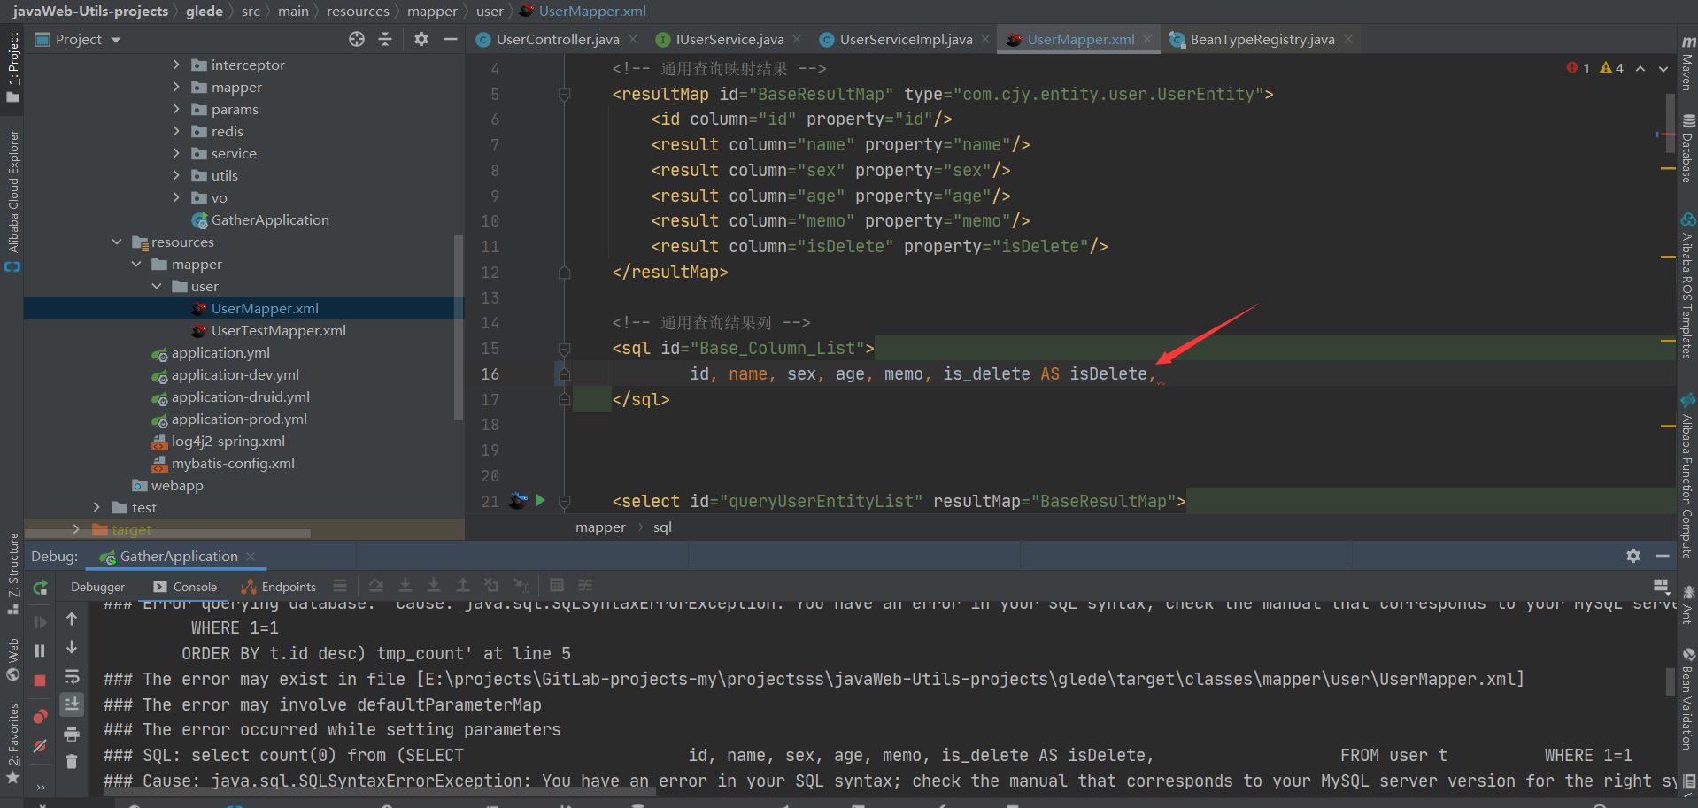Screen dimensions: 1698x808
Task: Collapse the resources folder
Action: (x=117, y=242)
